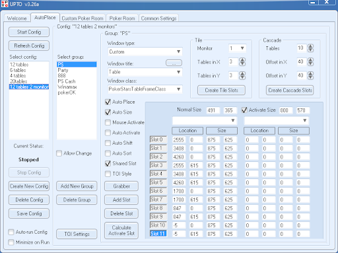The height and width of the screenshot is (253, 338).
Task: Enable Minimize on Run checkbox
Action: [x=11, y=242]
